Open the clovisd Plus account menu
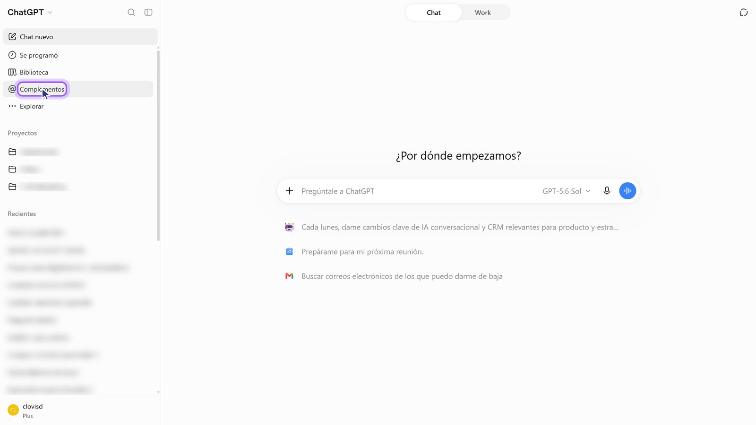 tap(80, 410)
